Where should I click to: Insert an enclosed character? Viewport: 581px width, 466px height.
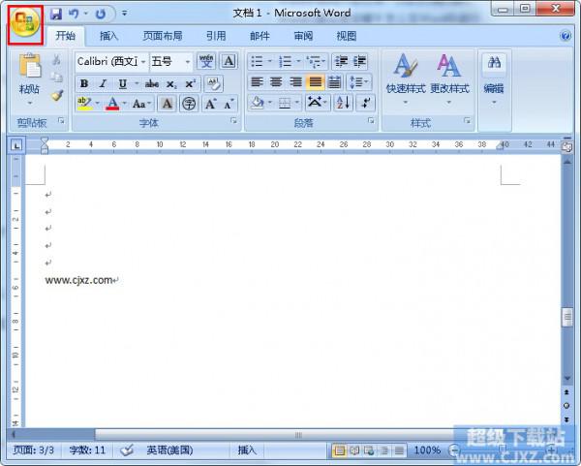pos(189,104)
